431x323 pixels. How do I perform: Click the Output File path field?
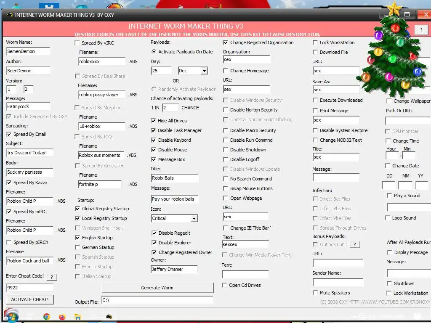tap(157, 300)
